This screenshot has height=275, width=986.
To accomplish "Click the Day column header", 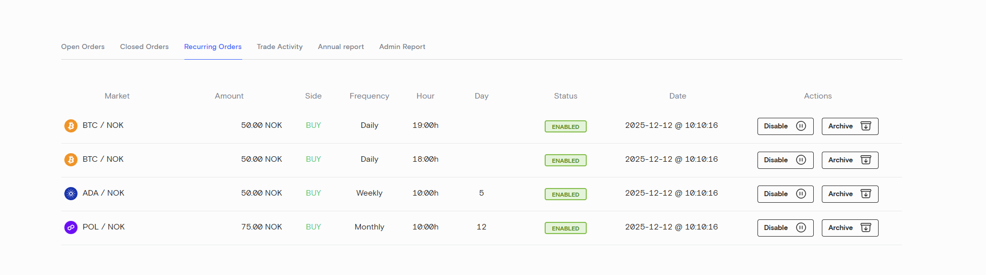I will tap(481, 96).
